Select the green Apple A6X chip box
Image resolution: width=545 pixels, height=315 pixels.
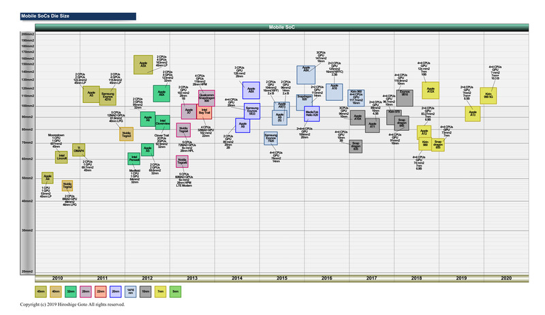[x=161, y=93]
